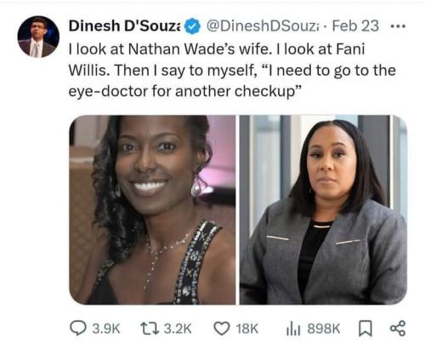Open photo of woman in gray blazer
Viewport: 425px width, 343px height.
pos(323,209)
